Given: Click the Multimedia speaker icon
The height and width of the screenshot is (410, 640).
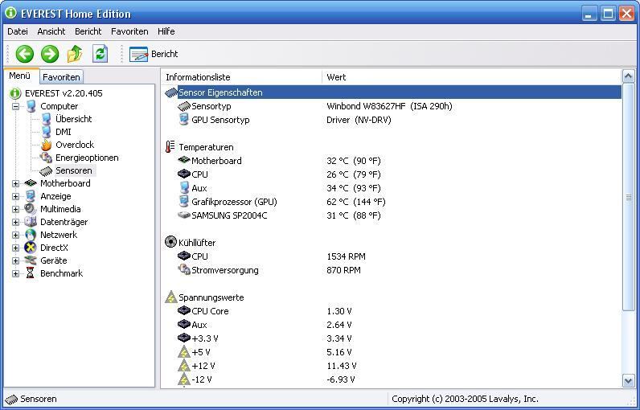Looking at the screenshot, I should 31,209.
